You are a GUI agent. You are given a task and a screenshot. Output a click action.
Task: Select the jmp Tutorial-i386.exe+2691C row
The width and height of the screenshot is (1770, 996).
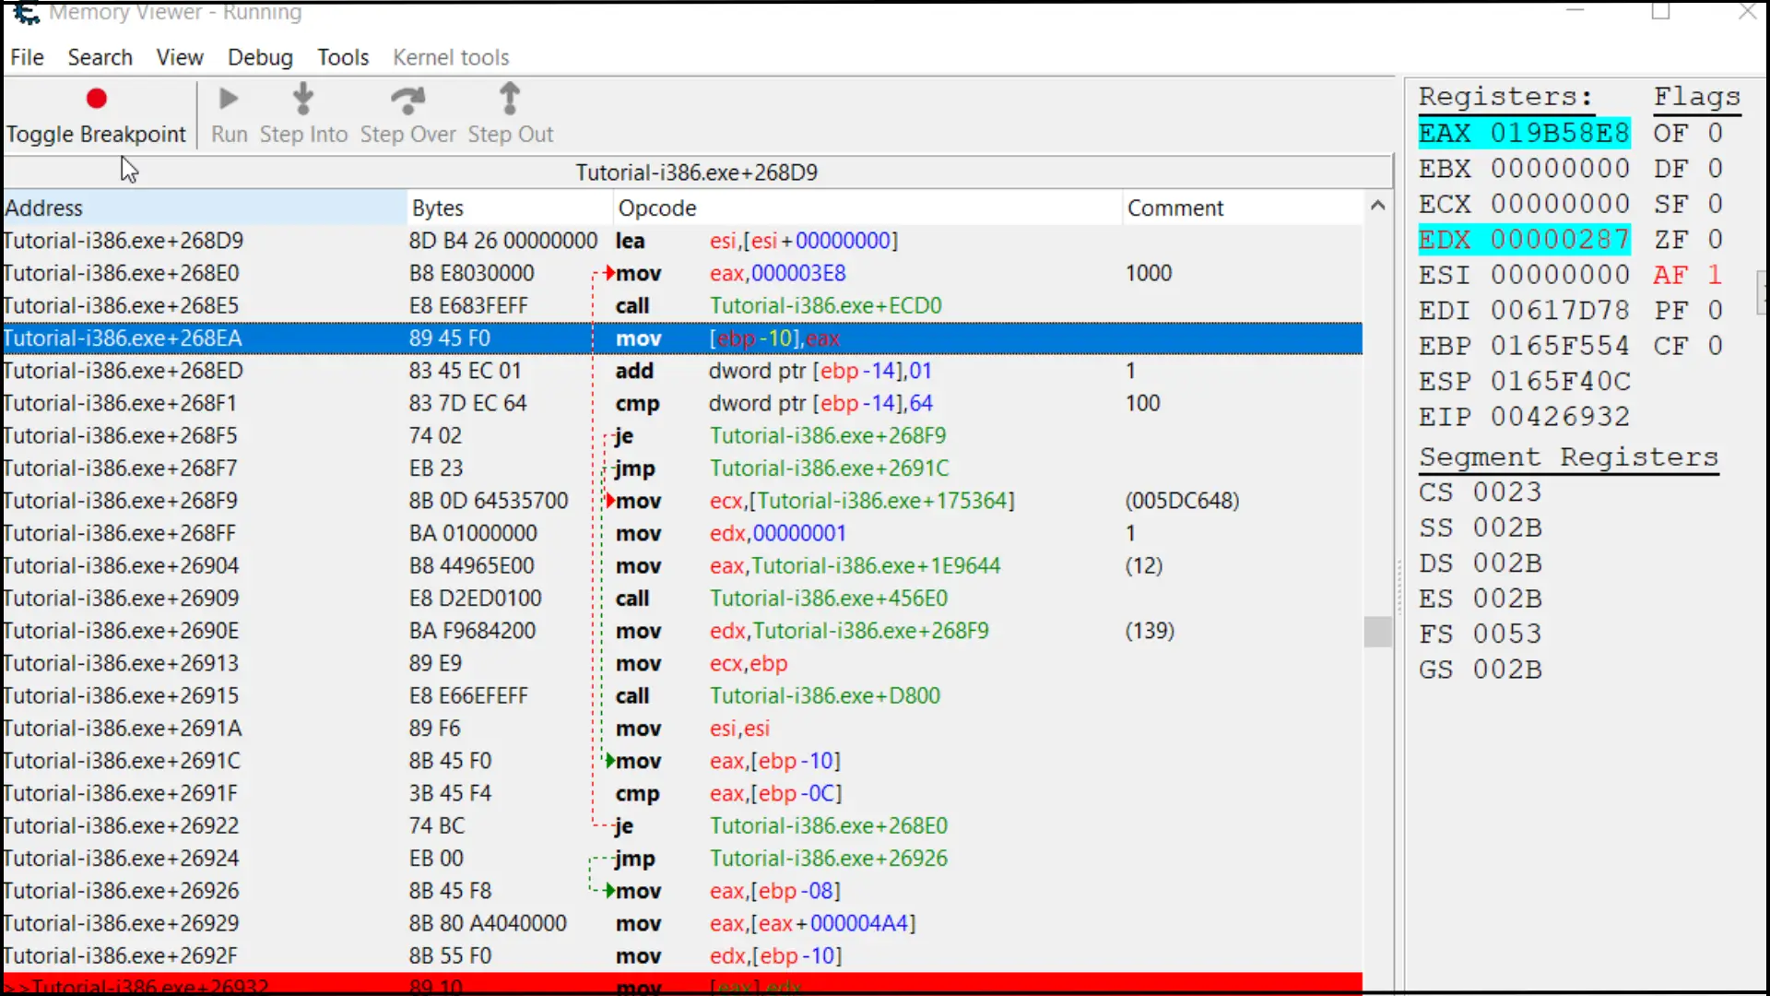pos(682,468)
